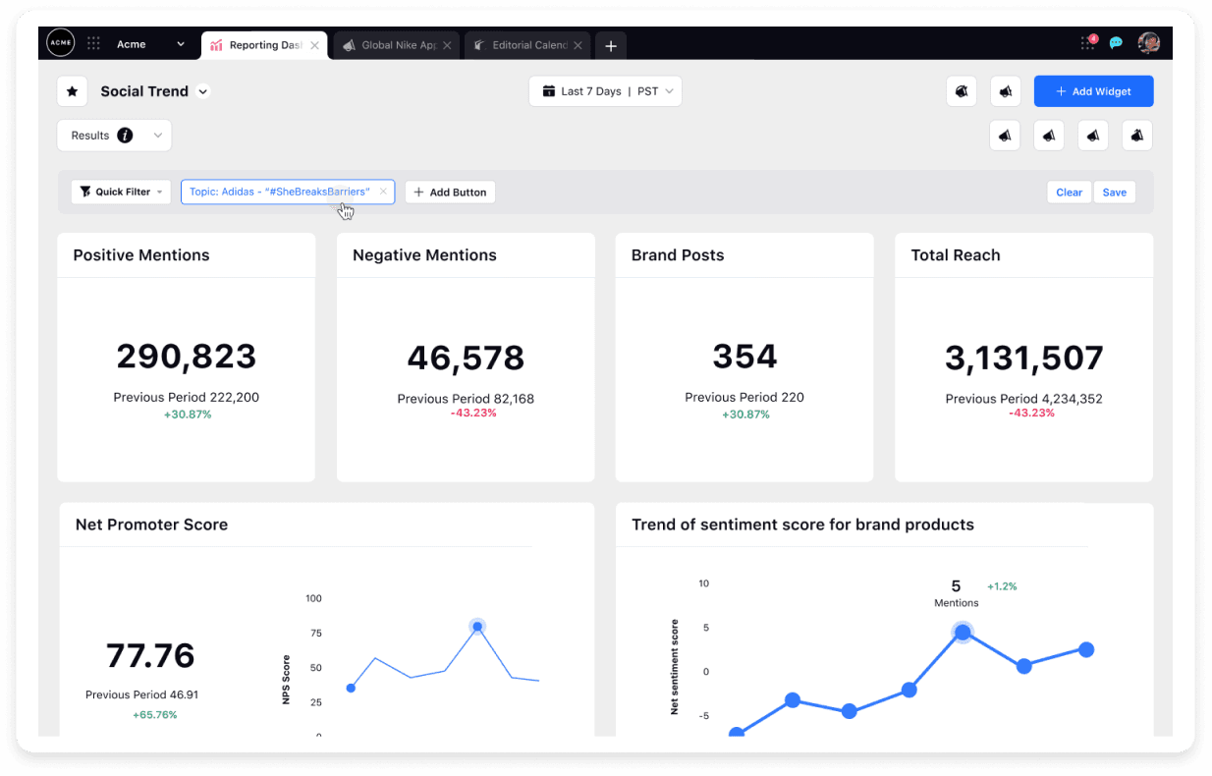The height and width of the screenshot is (776, 1212).
Task: Open the Quick Filter dropdown
Action: (x=120, y=192)
